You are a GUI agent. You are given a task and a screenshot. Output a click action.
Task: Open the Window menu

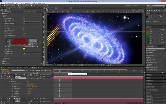pyautogui.click(x=39, y=3)
